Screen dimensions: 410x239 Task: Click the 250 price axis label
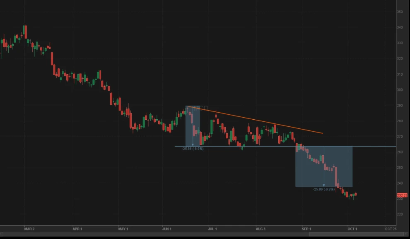pos(400,168)
